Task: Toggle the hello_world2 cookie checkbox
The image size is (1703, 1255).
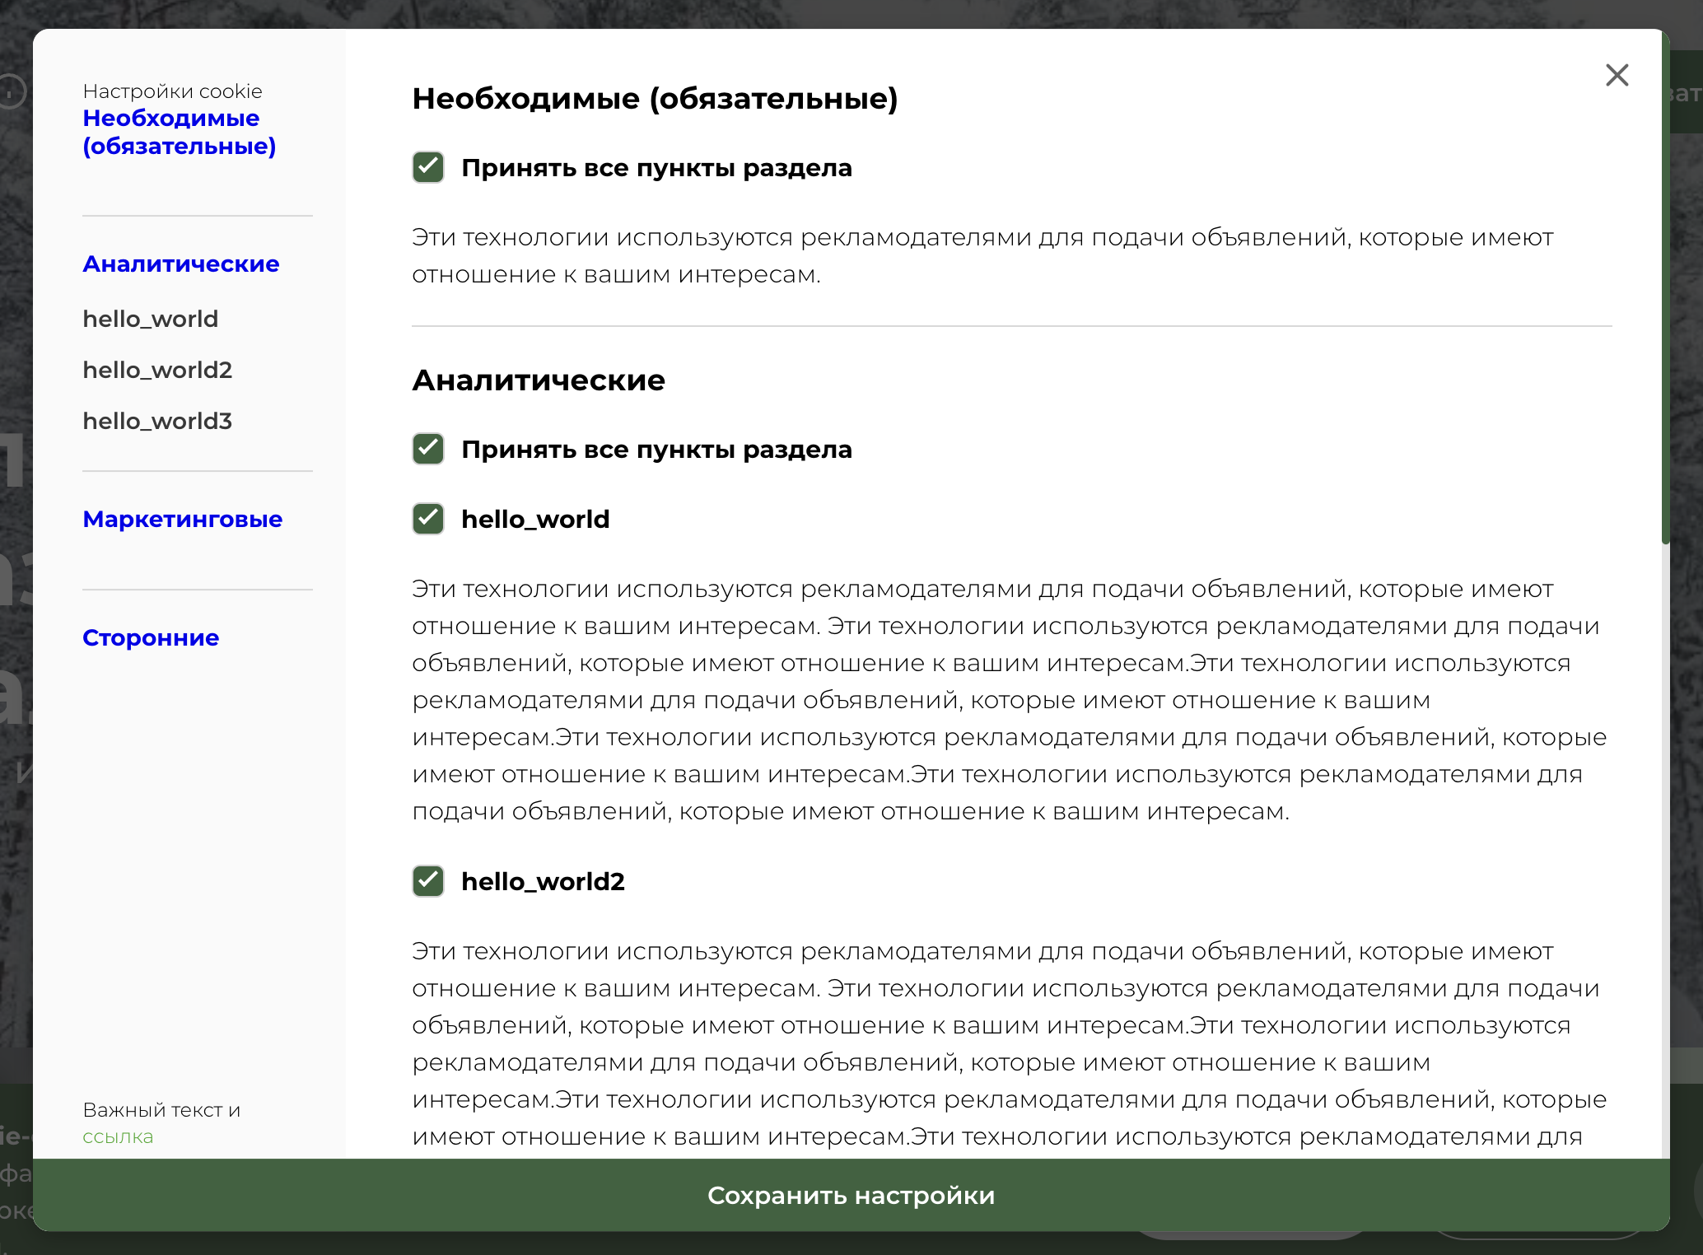Action: pyautogui.click(x=428, y=882)
